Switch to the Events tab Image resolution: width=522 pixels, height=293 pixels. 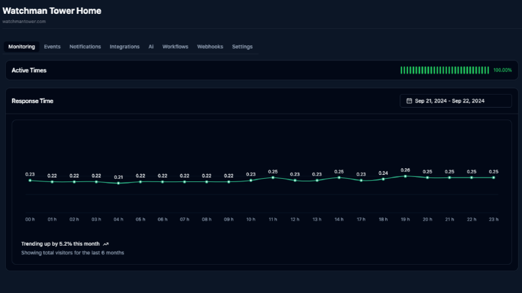click(x=52, y=47)
